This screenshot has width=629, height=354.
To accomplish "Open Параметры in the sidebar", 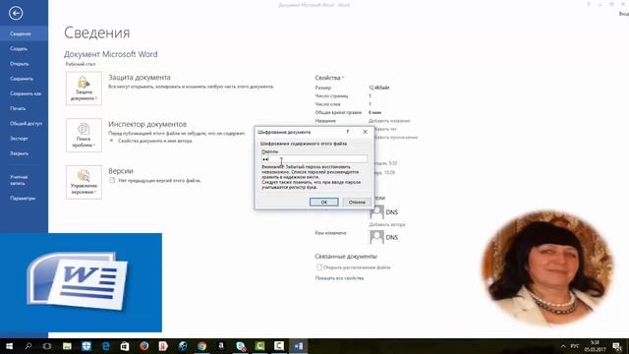I will (x=24, y=199).
